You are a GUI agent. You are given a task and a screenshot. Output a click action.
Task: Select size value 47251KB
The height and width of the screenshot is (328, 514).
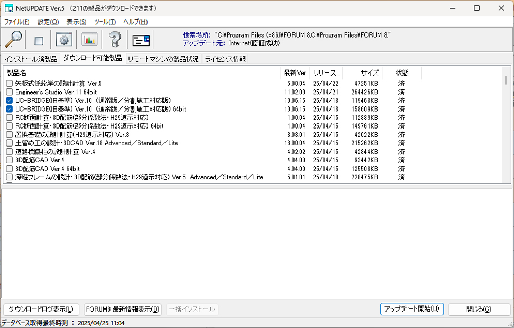366,83
